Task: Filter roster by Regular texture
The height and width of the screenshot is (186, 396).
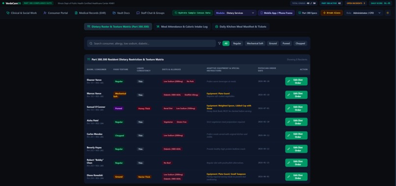Action: click(x=237, y=43)
